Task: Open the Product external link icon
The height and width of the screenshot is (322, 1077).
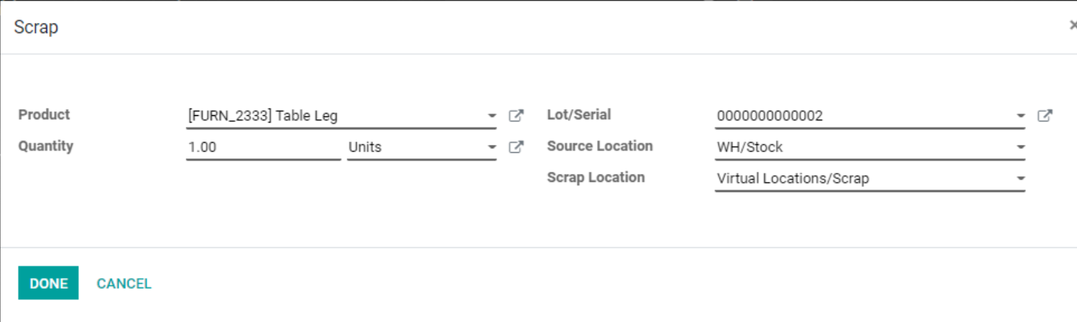Action: coord(516,116)
